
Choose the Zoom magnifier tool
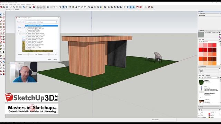coord(1,59)
